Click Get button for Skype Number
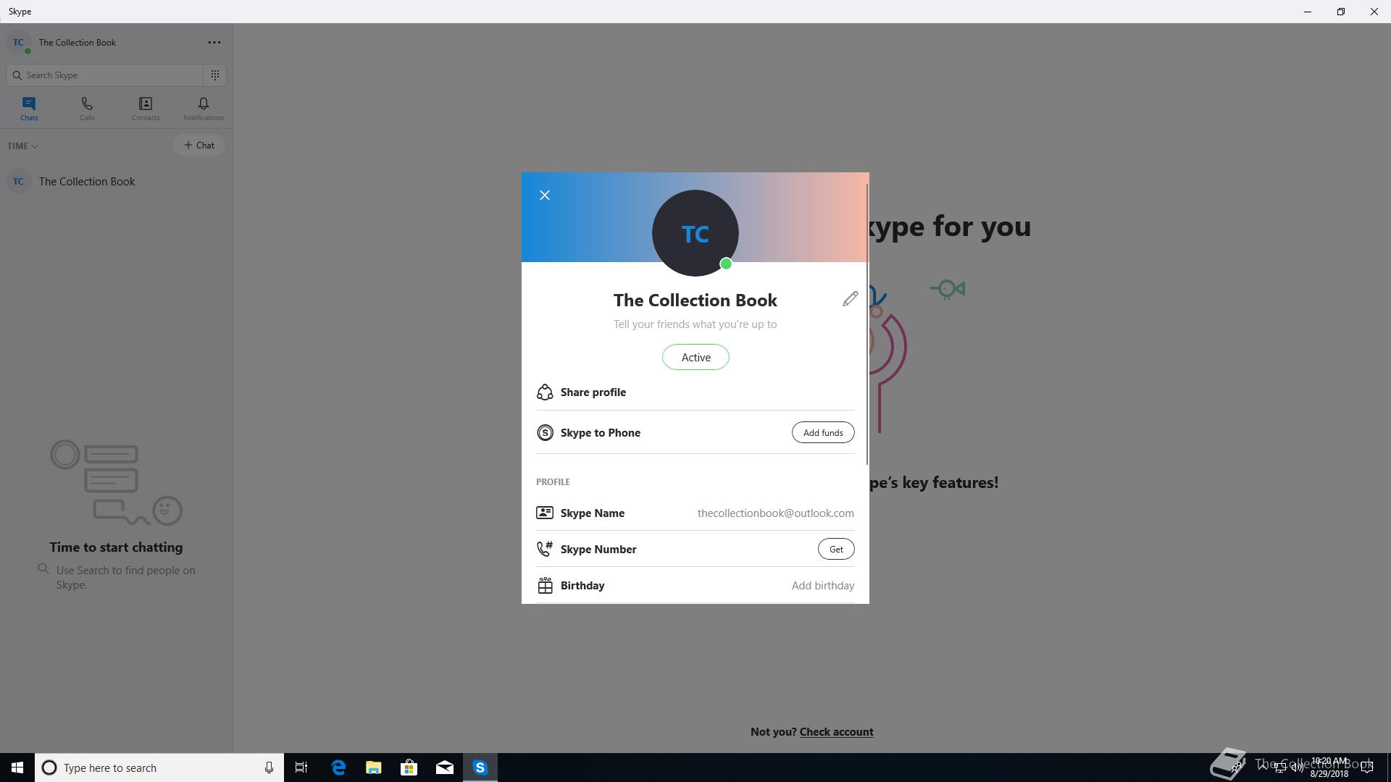1391x782 pixels. pyautogui.click(x=836, y=549)
